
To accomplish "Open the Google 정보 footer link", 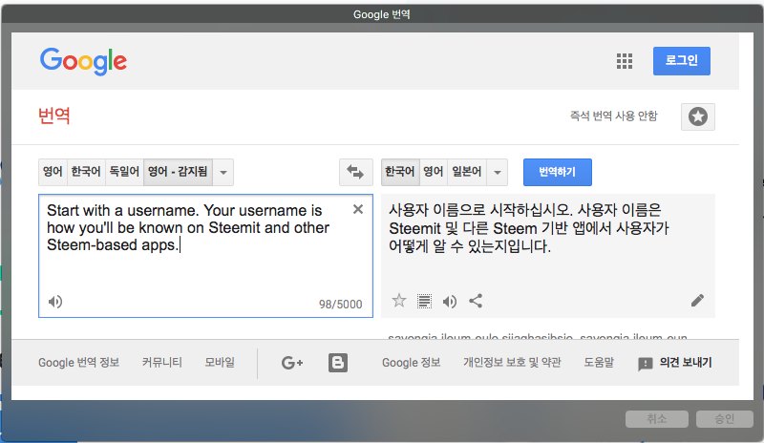I will (x=412, y=363).
